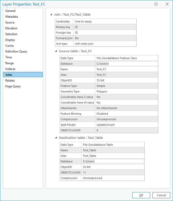
Task: Click the 'Geometry Type' label cell
Action: [77, 91]
